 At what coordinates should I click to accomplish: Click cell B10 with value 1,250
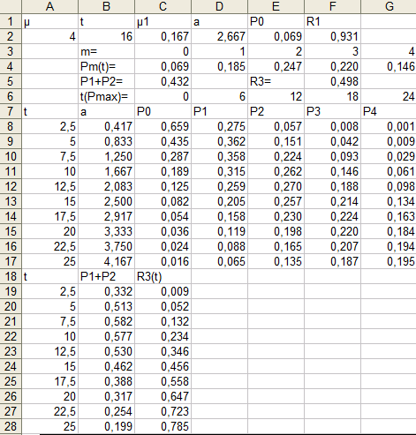click(x=106, y=156)
